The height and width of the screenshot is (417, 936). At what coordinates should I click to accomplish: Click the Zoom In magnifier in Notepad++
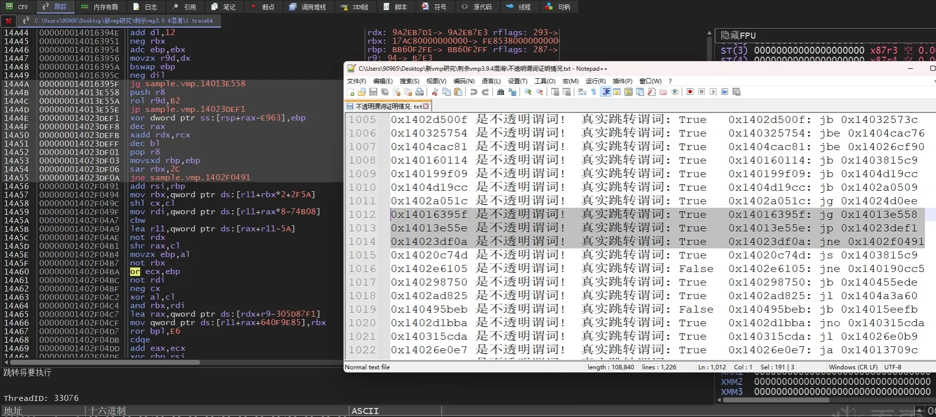528,92
